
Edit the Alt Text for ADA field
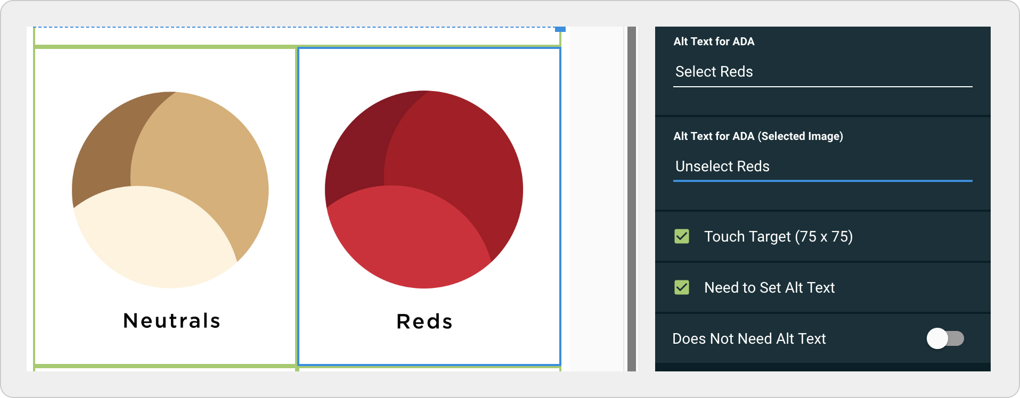(822, 72)
